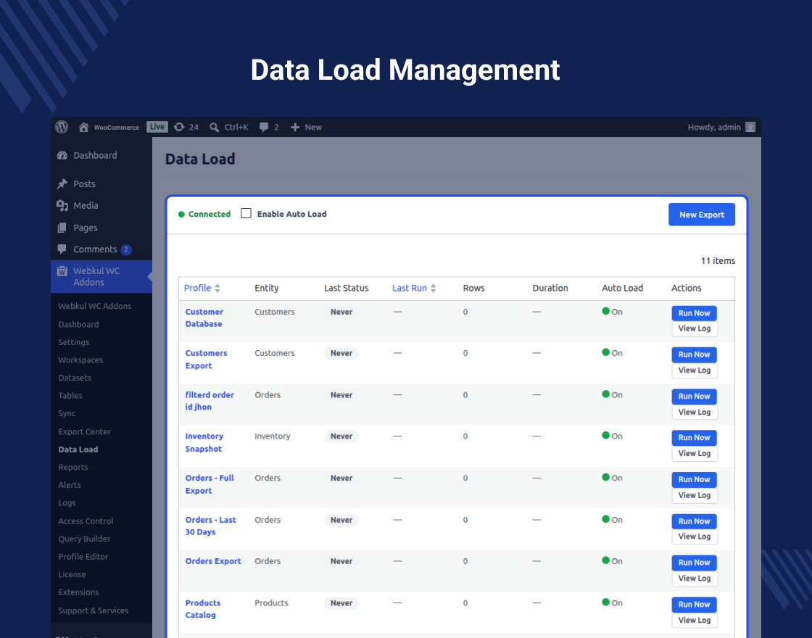The width and height of the screenshot is (812, 638).
Task: Select Media in the sidebar menu
Action: 86,206
